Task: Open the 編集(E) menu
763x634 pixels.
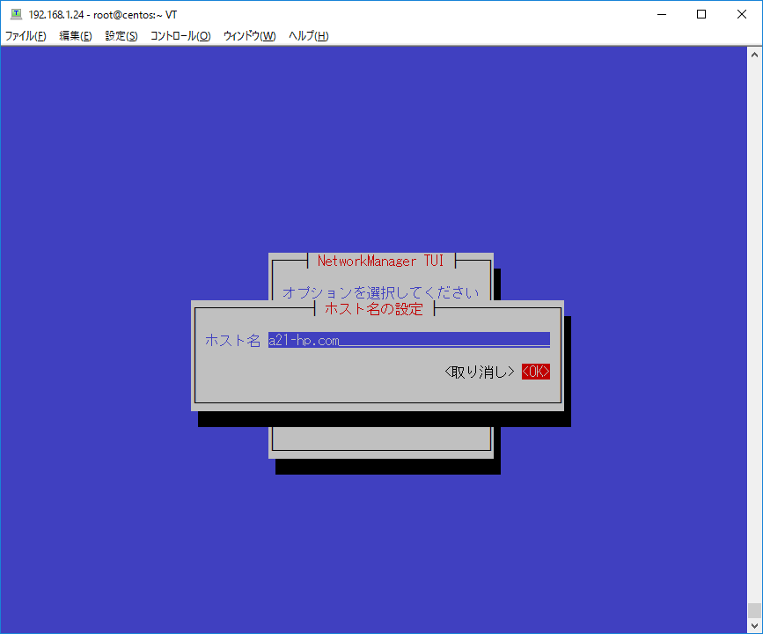Action: click(x=76, y=36)
